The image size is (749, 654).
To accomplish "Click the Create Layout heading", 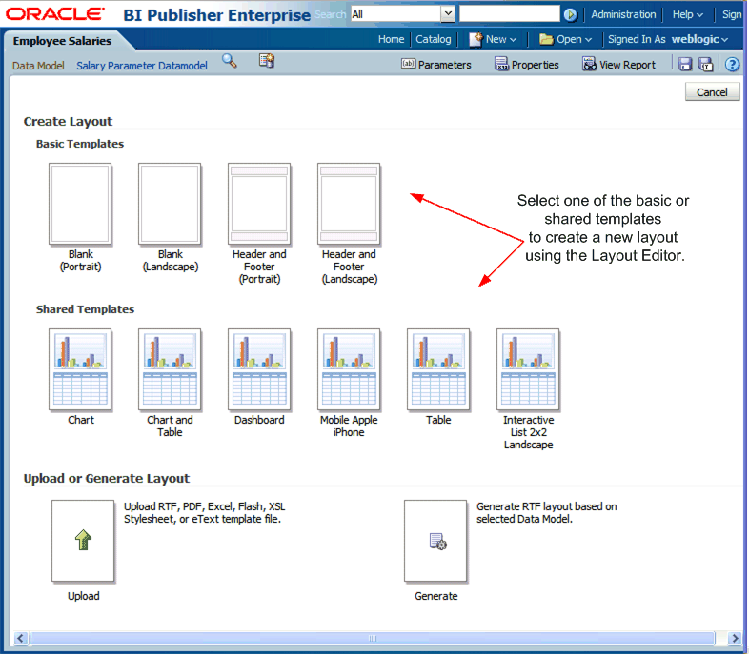I will [x=68, y=121].
